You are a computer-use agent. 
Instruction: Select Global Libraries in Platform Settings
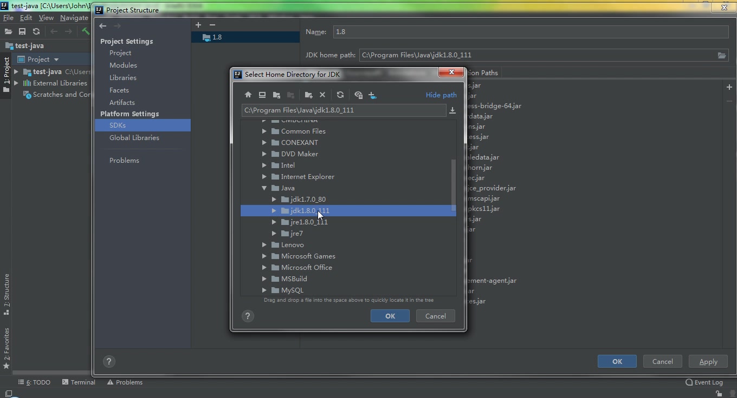point(134,138)
